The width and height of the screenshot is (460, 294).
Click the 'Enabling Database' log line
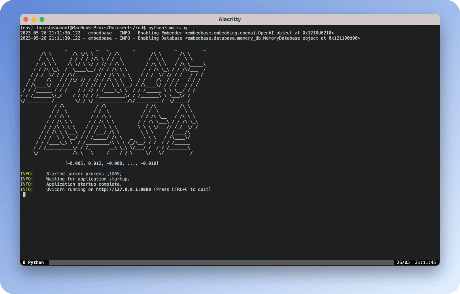190,38
